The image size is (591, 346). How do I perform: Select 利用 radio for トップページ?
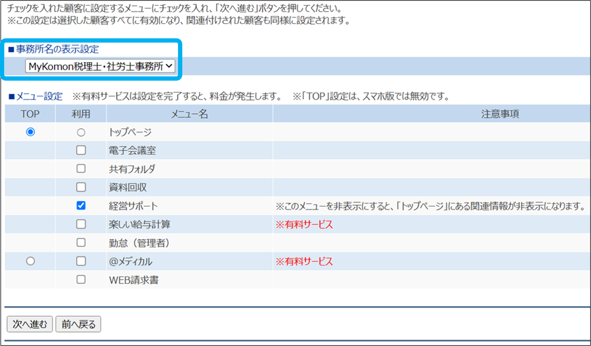click(x=81, y=132)
